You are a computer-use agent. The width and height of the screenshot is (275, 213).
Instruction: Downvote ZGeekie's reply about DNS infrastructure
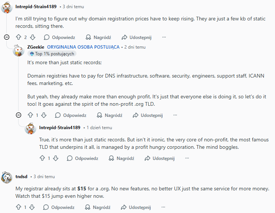(44, 115)
